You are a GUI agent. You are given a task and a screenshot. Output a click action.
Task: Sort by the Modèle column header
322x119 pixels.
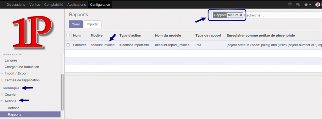(97, 35)
